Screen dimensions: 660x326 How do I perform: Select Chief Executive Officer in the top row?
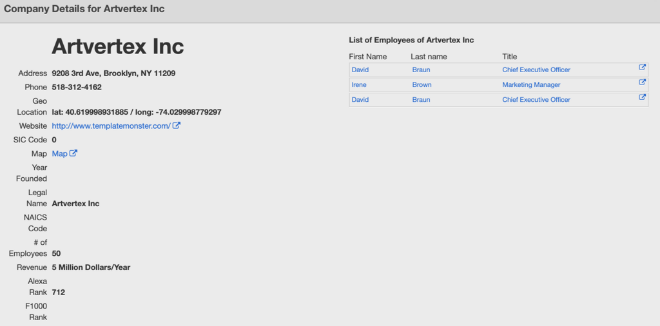click(x=536, y=70)
